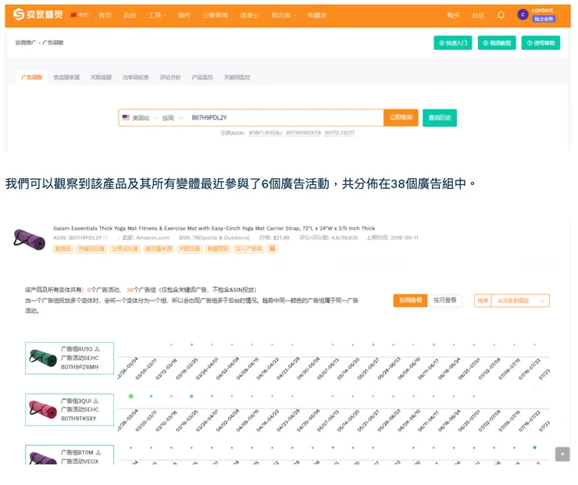The image size is (578, 485).
Task: Click the 销量预测 tag
Action: point(218,249)
